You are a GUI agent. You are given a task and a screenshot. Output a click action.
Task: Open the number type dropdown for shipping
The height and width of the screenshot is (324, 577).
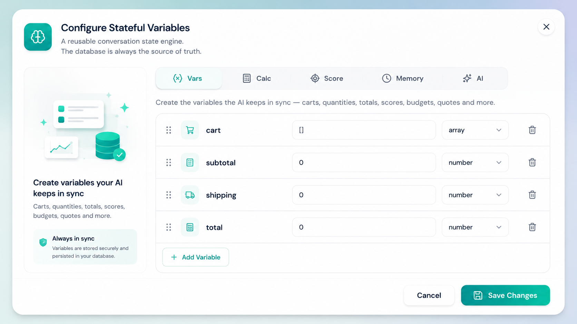point(475,195)
